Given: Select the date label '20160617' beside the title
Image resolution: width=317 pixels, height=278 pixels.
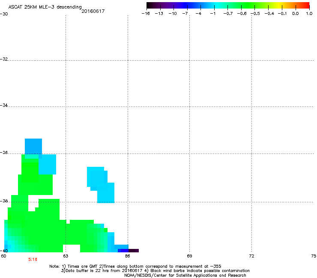Looking at the screenshot, I should pos(93,11).
